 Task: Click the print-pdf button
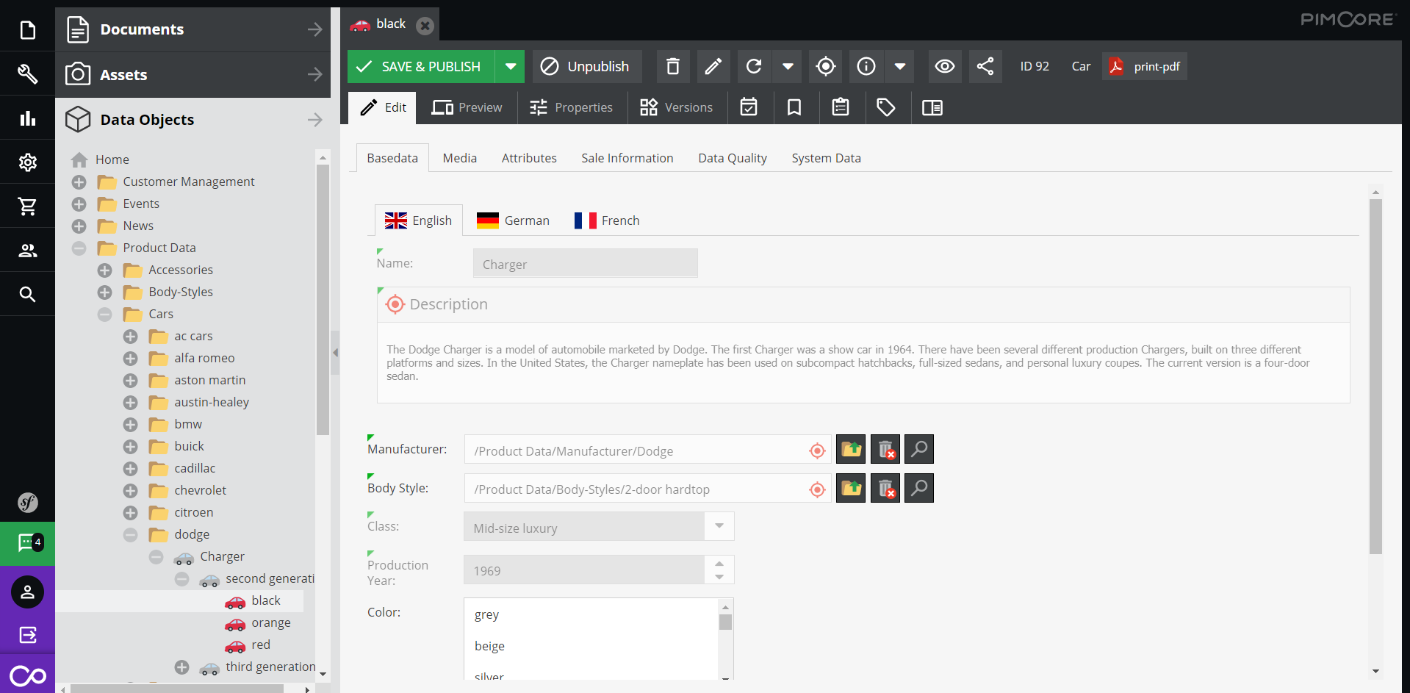coord(1144,66)
